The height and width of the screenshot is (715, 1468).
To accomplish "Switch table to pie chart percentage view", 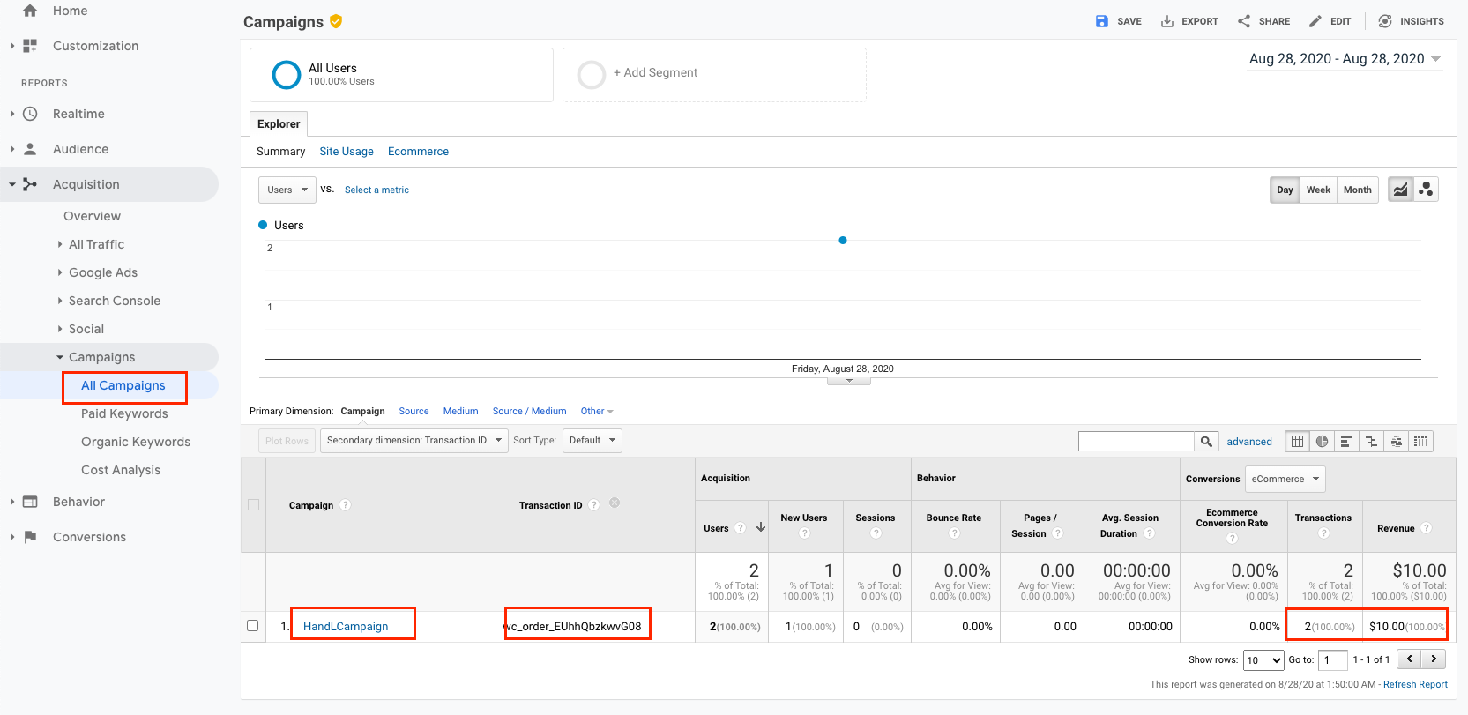I will (1322, 442).
